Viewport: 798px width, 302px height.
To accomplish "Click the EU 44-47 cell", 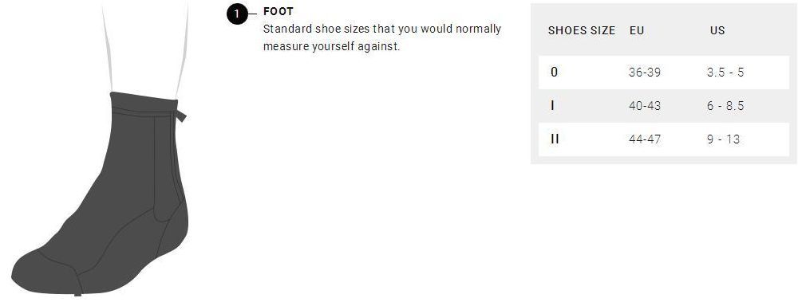I will (x=645, y=139).
